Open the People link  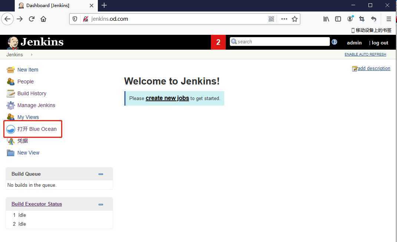pyautogui.click(x=25, y=82)
